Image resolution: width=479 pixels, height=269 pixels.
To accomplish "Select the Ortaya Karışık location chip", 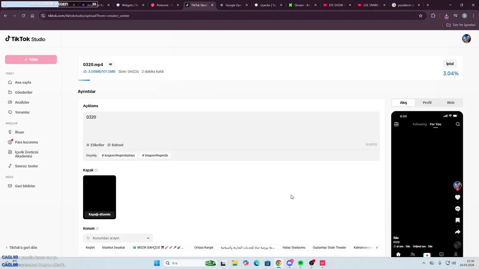I will point(204,248).
